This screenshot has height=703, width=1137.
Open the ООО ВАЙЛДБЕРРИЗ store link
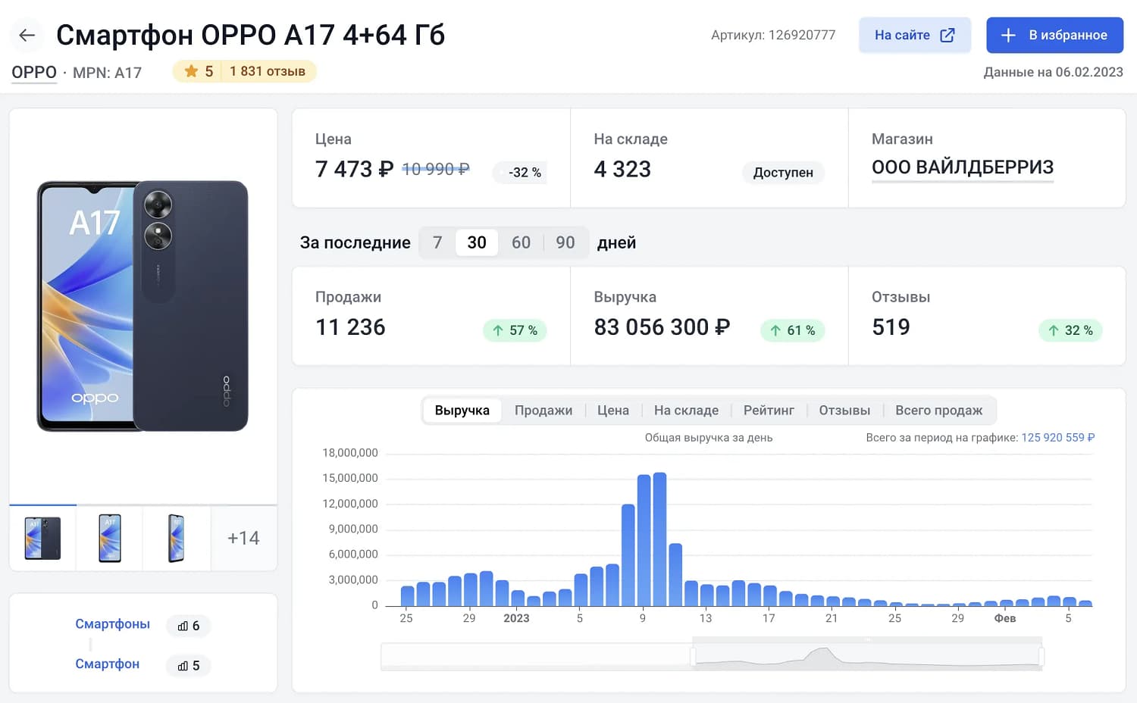(963, 167)
